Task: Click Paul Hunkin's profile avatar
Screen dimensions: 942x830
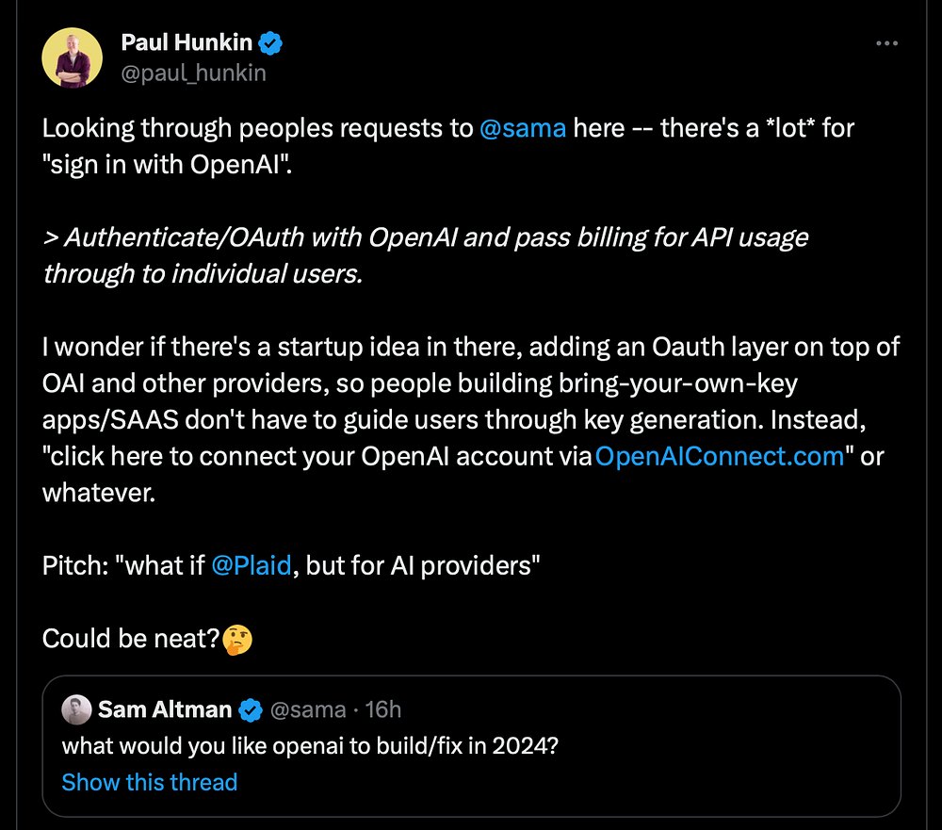Action: pyautogui.click(x=73, y=57)
